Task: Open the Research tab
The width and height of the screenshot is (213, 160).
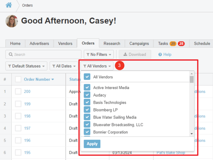Action: coord(112,44)
